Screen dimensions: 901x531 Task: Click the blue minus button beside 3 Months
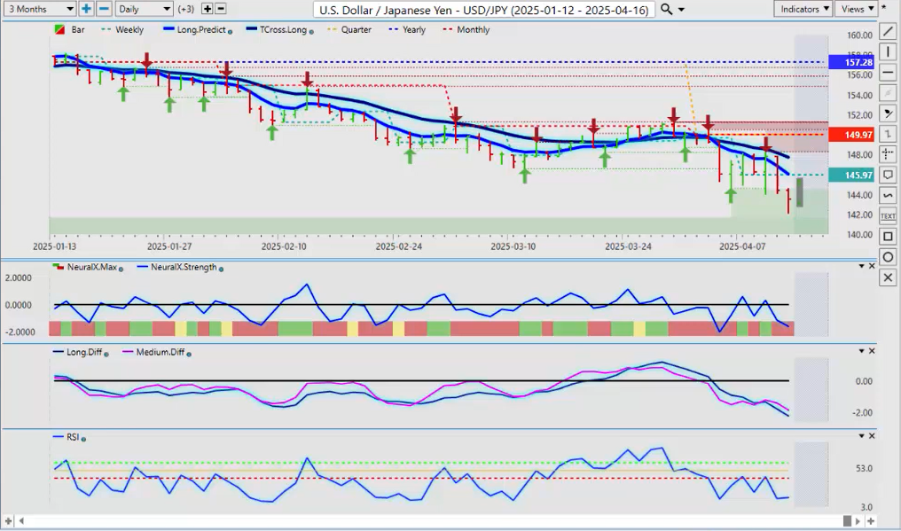point(104,9)
